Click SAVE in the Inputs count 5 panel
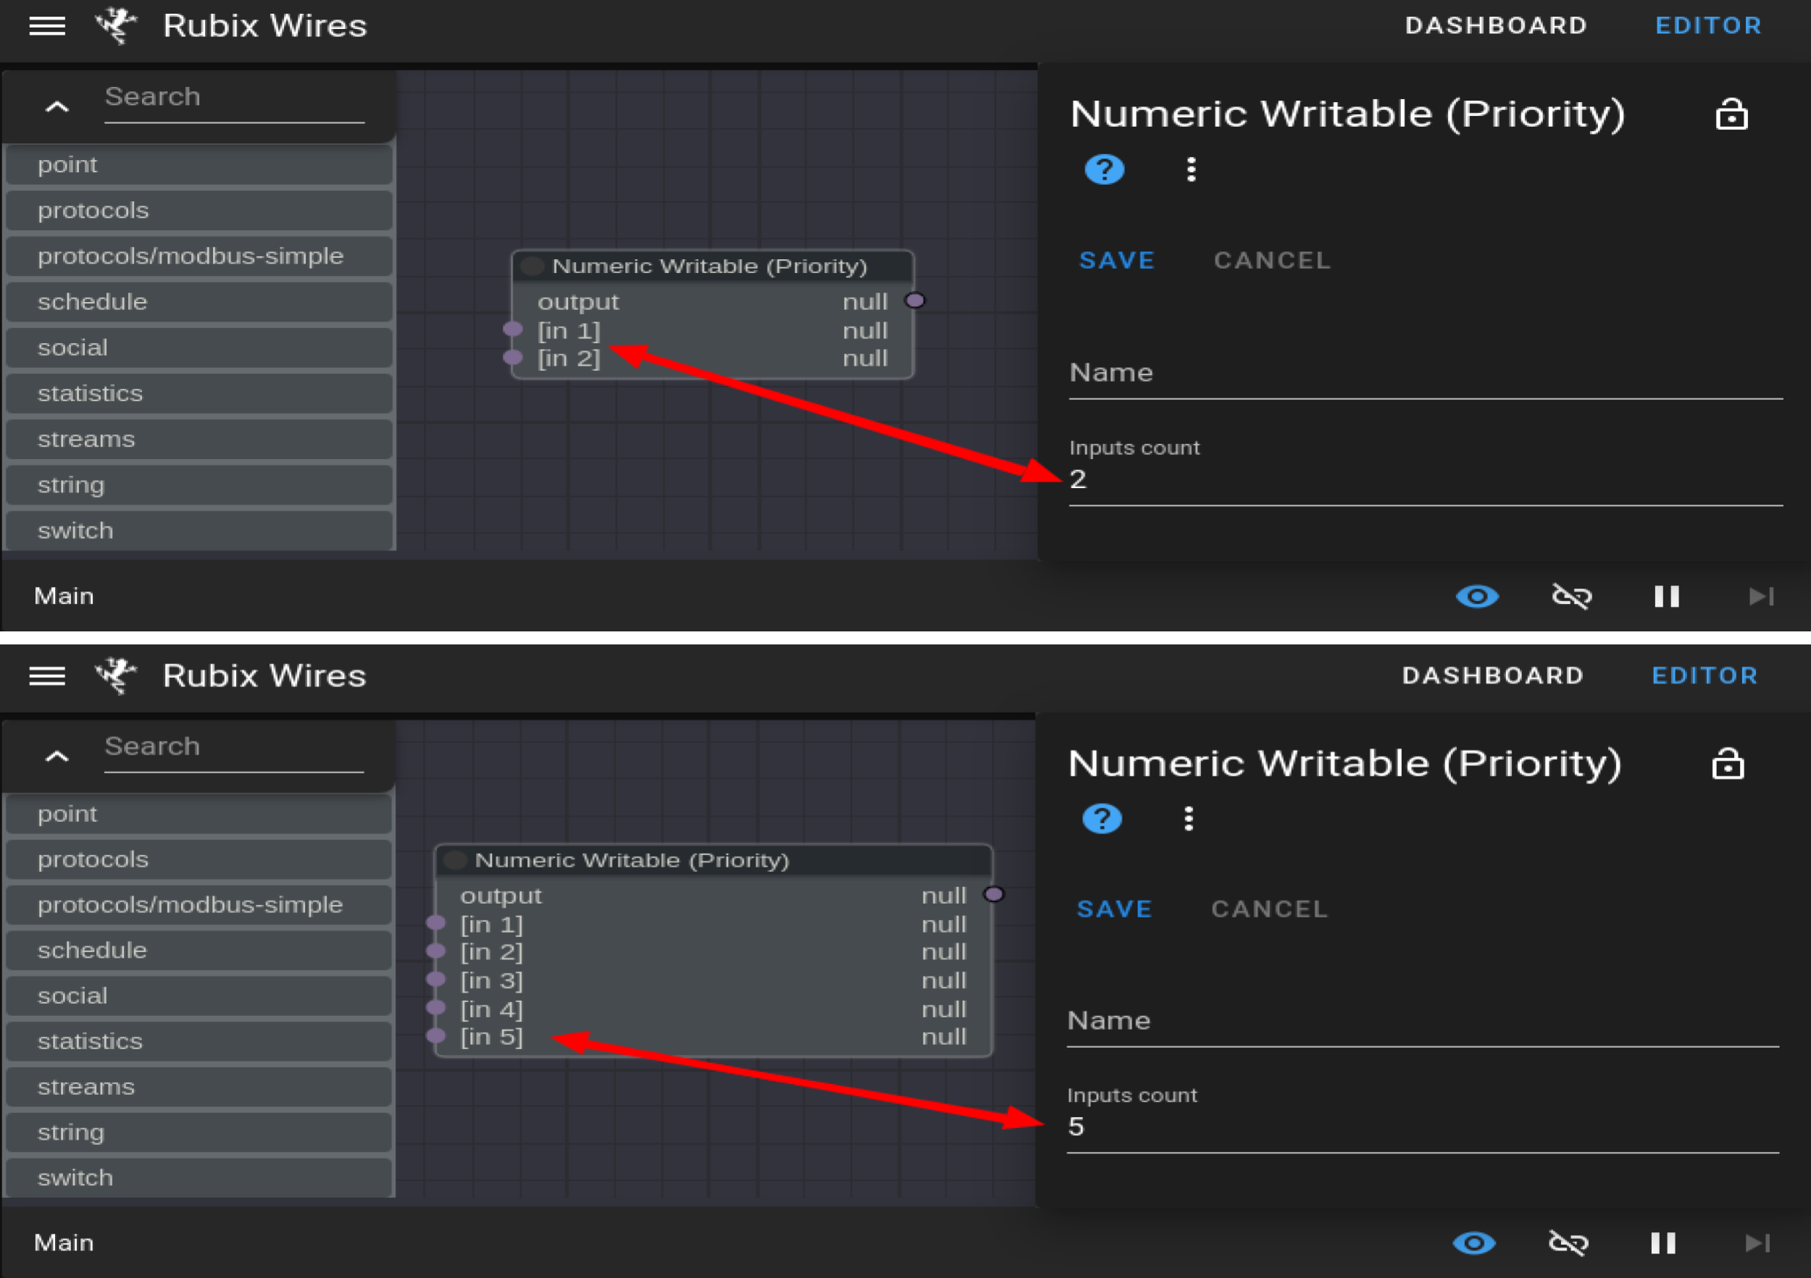Image resolution: width=1811 pixels, height=1278 pixels. [x=1115, y=909]
